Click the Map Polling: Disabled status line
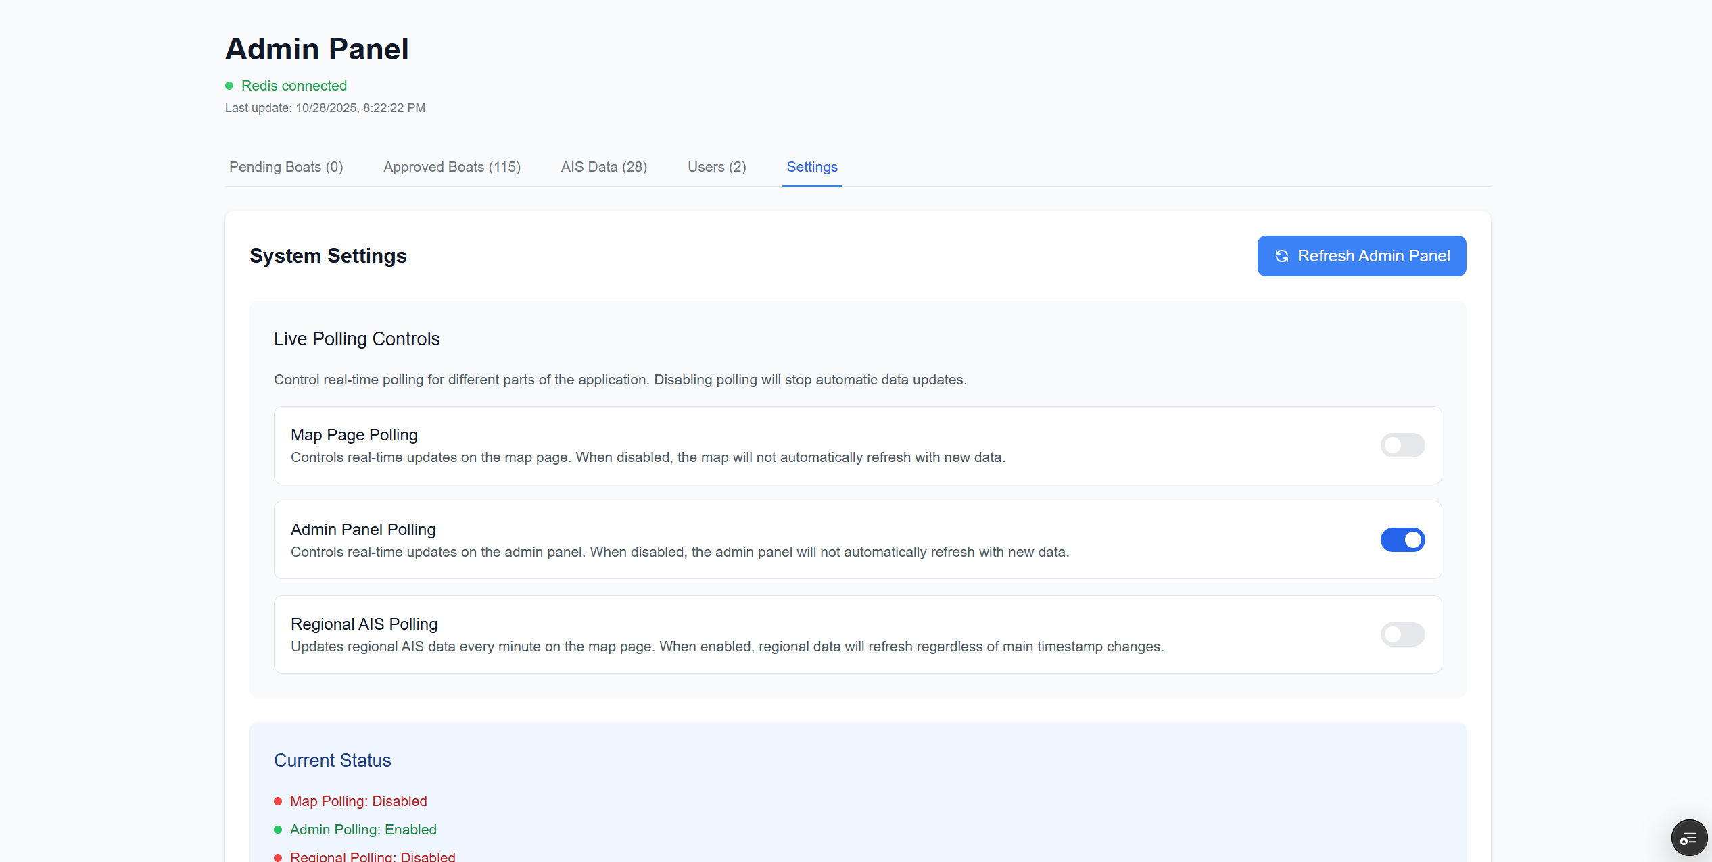 click(x=358, y=801)
